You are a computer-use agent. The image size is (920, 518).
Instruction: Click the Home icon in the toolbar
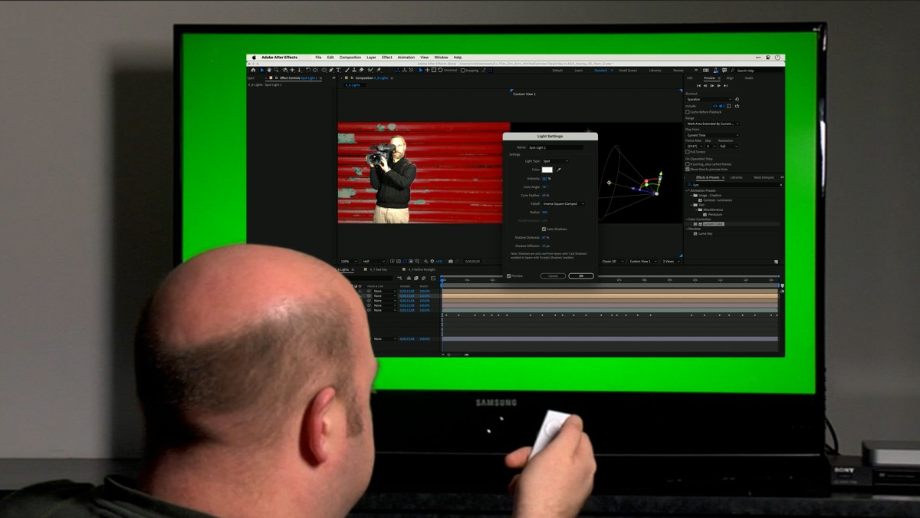click(253, 70)
